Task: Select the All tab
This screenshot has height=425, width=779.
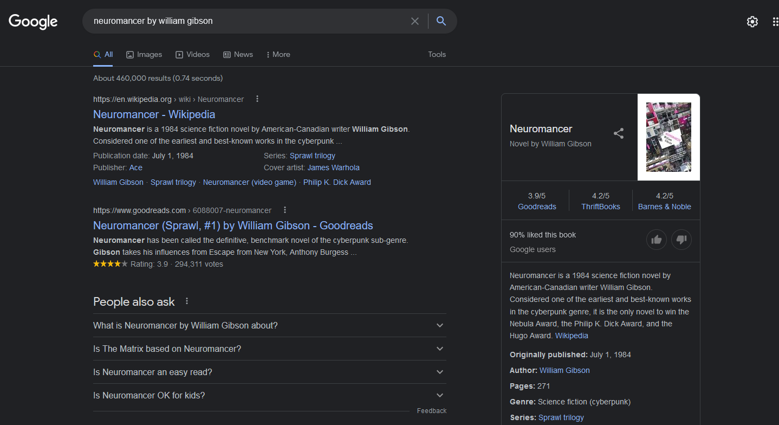Action: 103,54
